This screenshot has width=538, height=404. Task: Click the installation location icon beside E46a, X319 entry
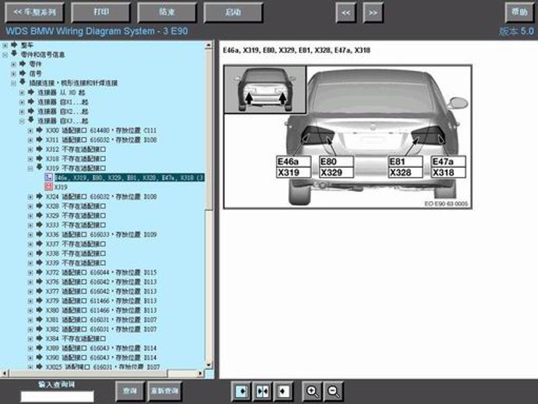click(x=48, y=178)
